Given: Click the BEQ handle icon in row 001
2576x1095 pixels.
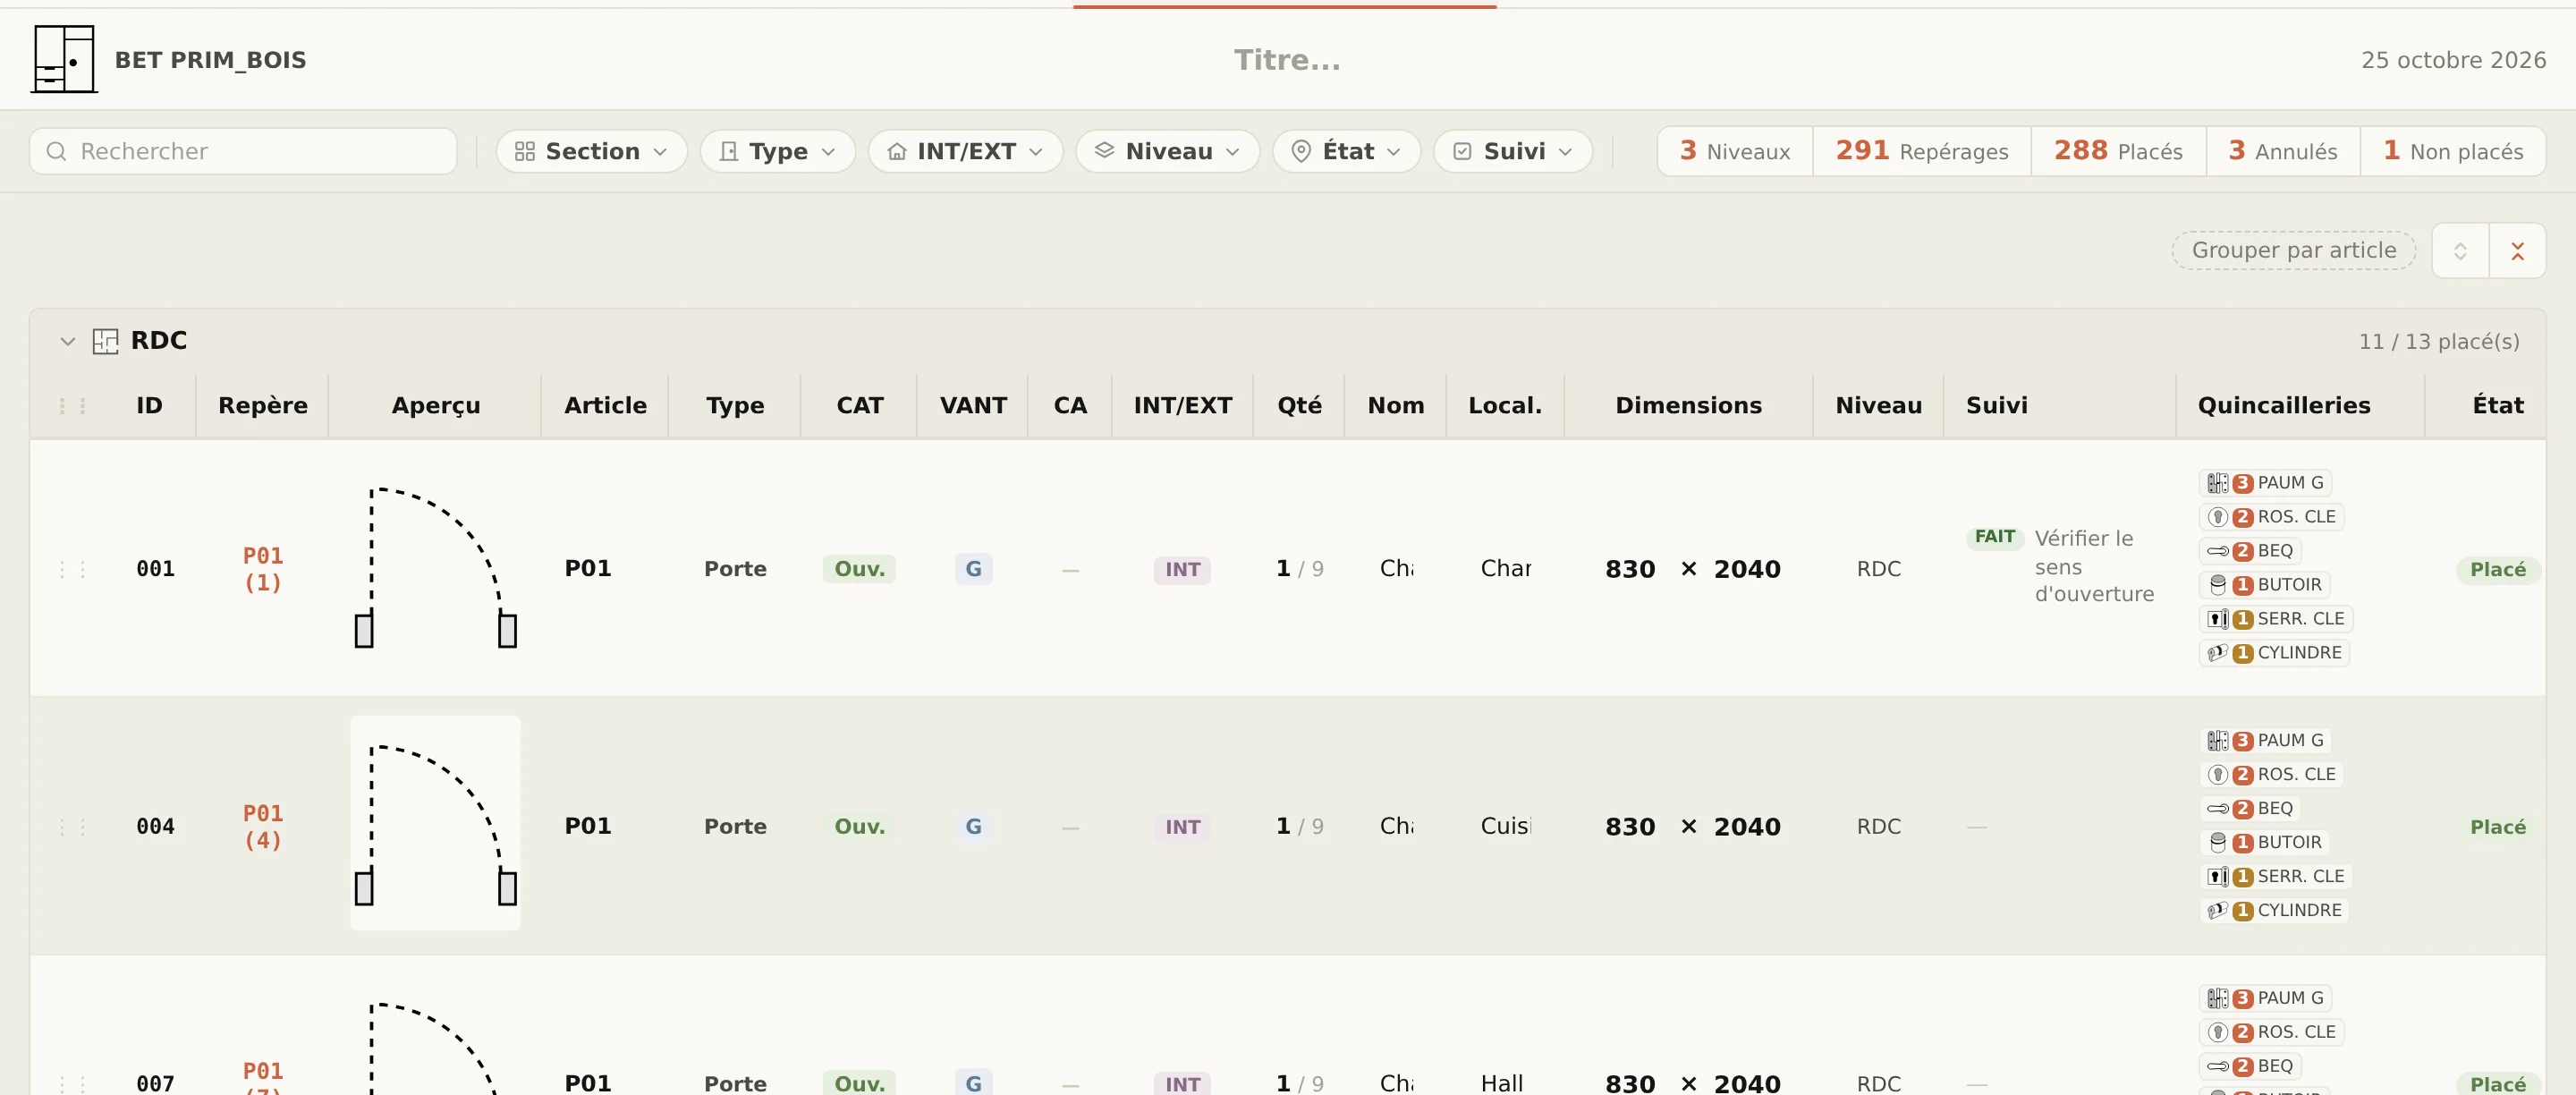Looking at the screenshot, I should coord(2217,551).
